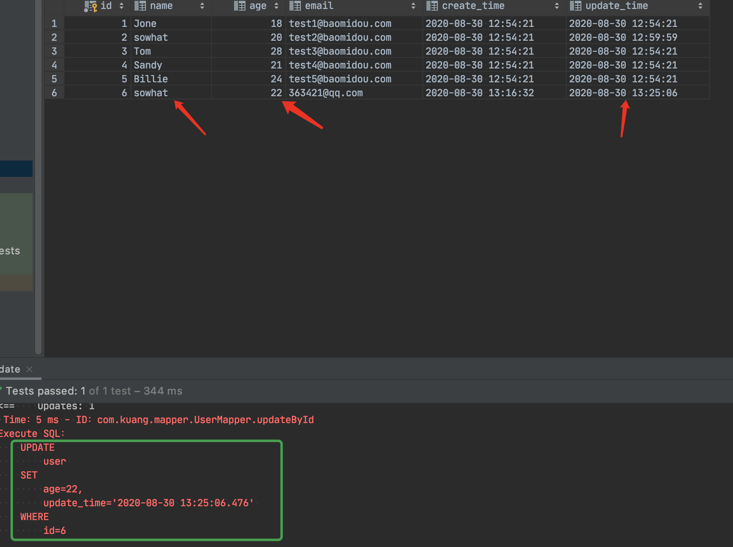
Task: Select row number 5 in the gutter
Action: click(x=54, y=79)
